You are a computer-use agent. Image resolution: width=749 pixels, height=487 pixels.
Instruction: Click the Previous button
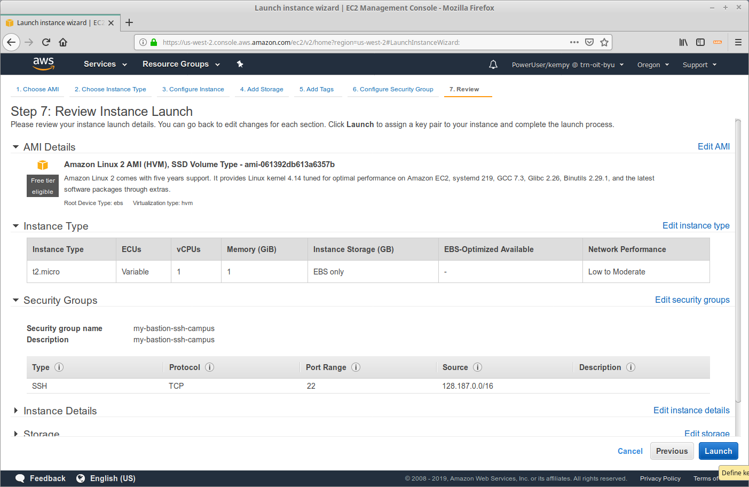click(x=672, y=451)
